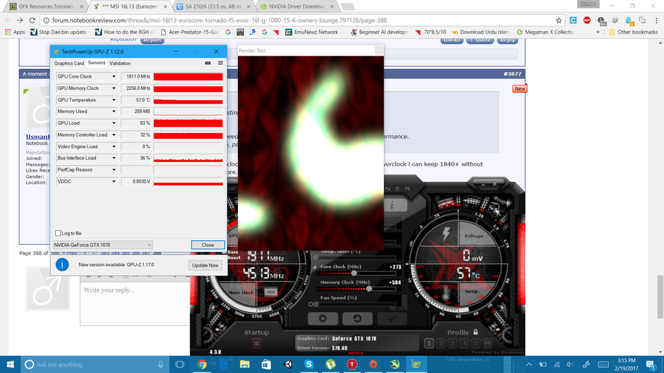This screenshot has height=373, width=664.
Task: Click the browser address bar URL
Action: pyautogui.click(x=219, y=20)
